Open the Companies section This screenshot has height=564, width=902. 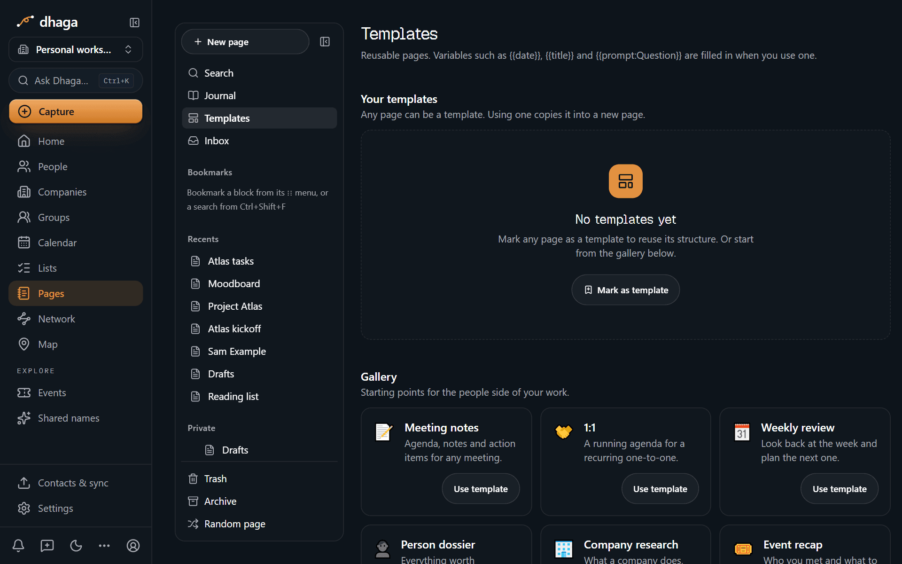(76, 192)
